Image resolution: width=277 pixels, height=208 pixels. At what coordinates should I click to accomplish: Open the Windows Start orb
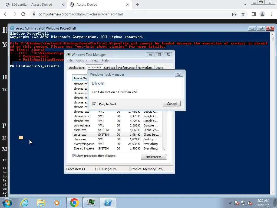pos(7,203)
